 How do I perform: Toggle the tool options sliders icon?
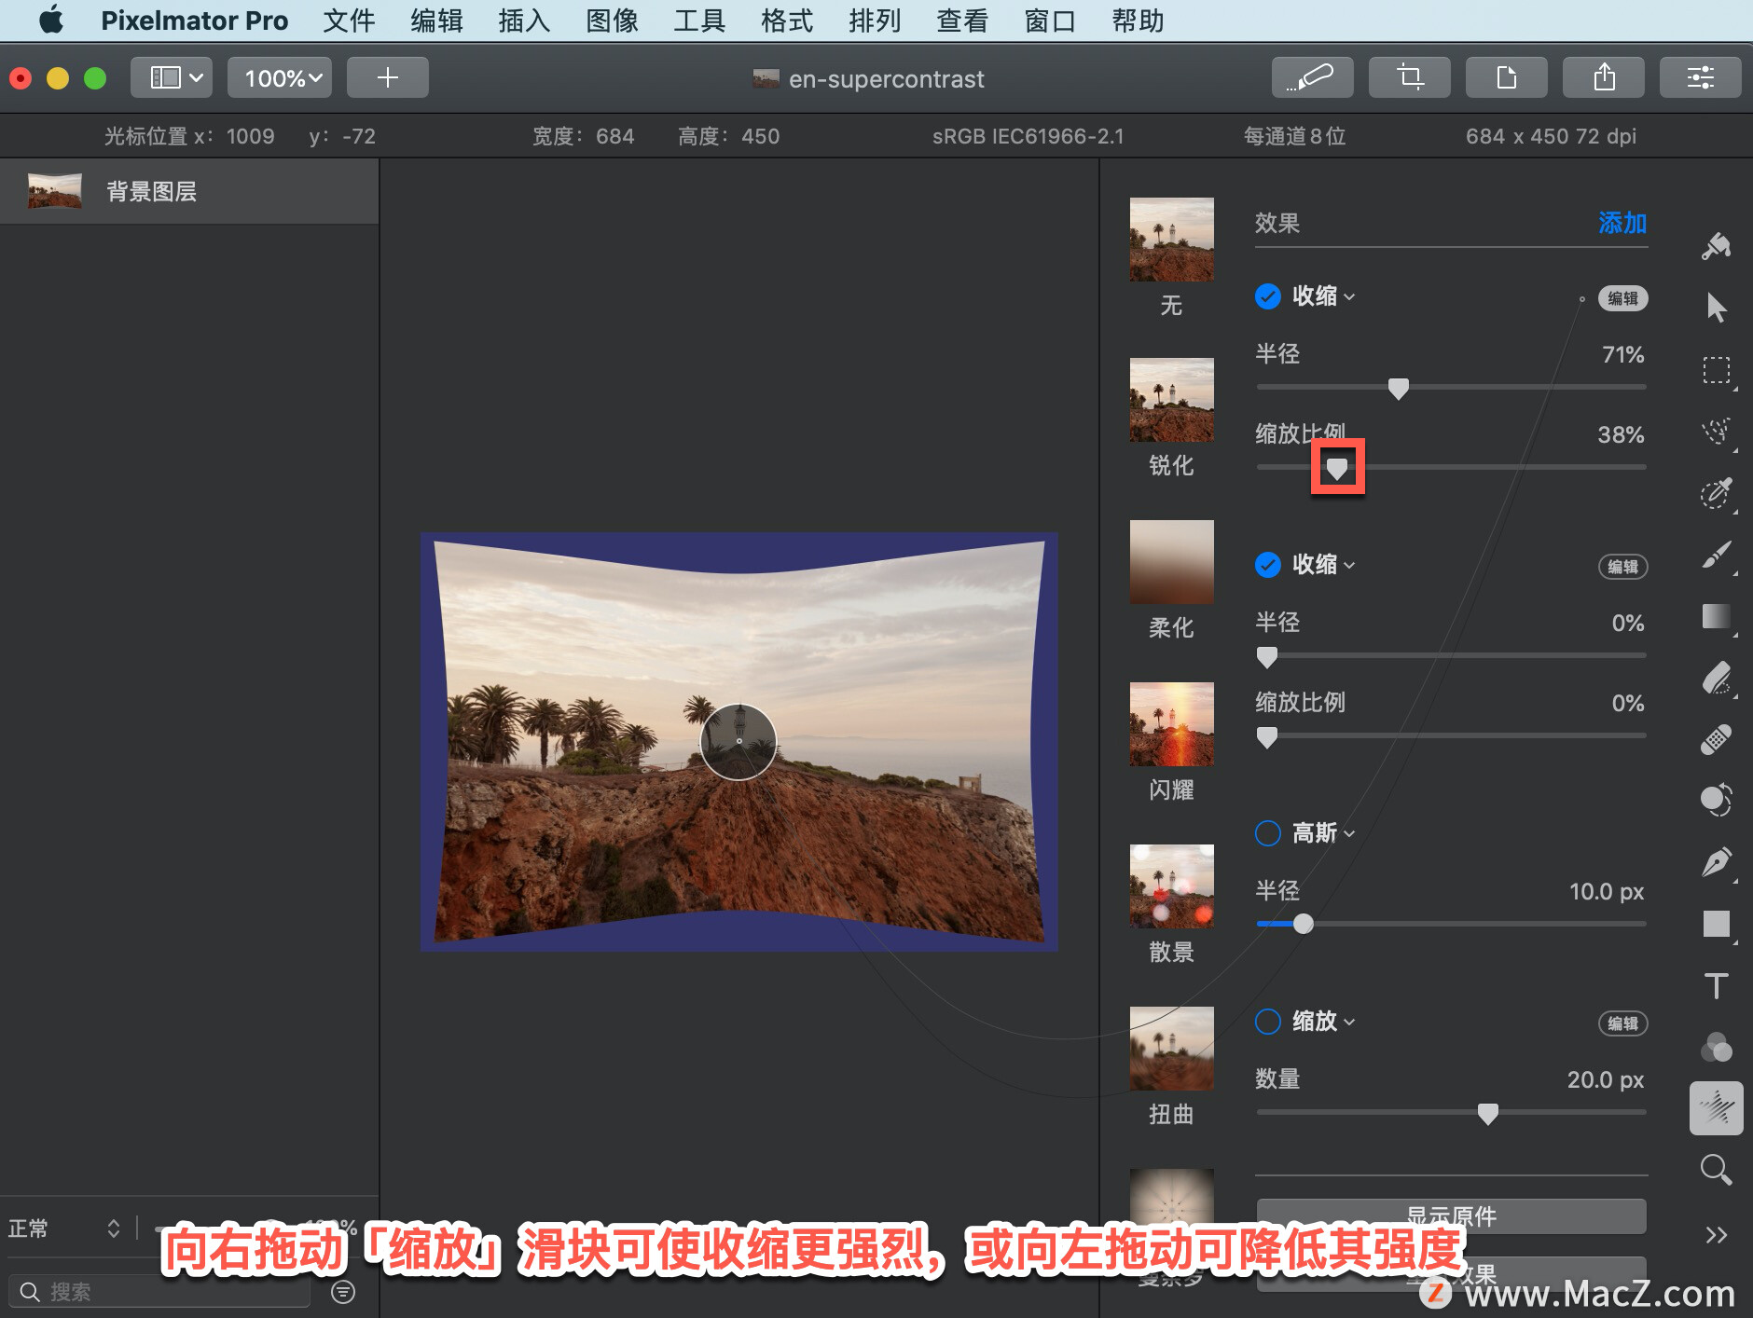point(1701,77)
